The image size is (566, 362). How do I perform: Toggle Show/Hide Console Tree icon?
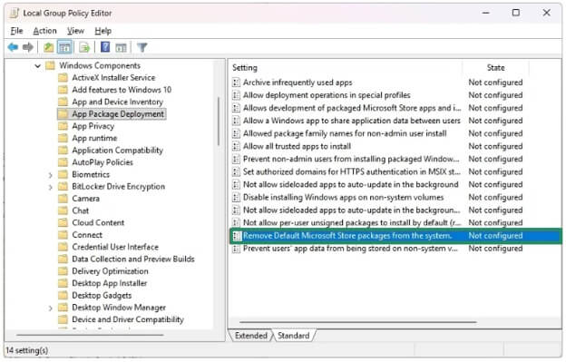coord(65,47)
